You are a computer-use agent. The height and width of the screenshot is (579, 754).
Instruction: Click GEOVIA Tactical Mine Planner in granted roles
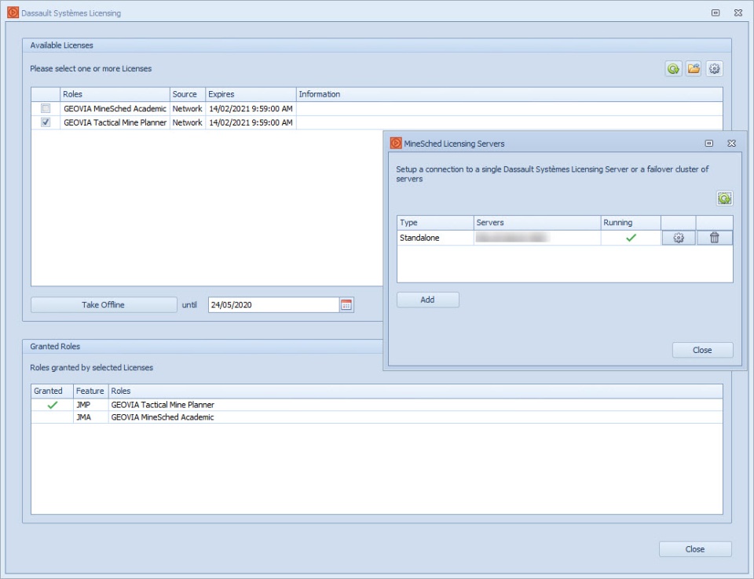pos(163,405)
